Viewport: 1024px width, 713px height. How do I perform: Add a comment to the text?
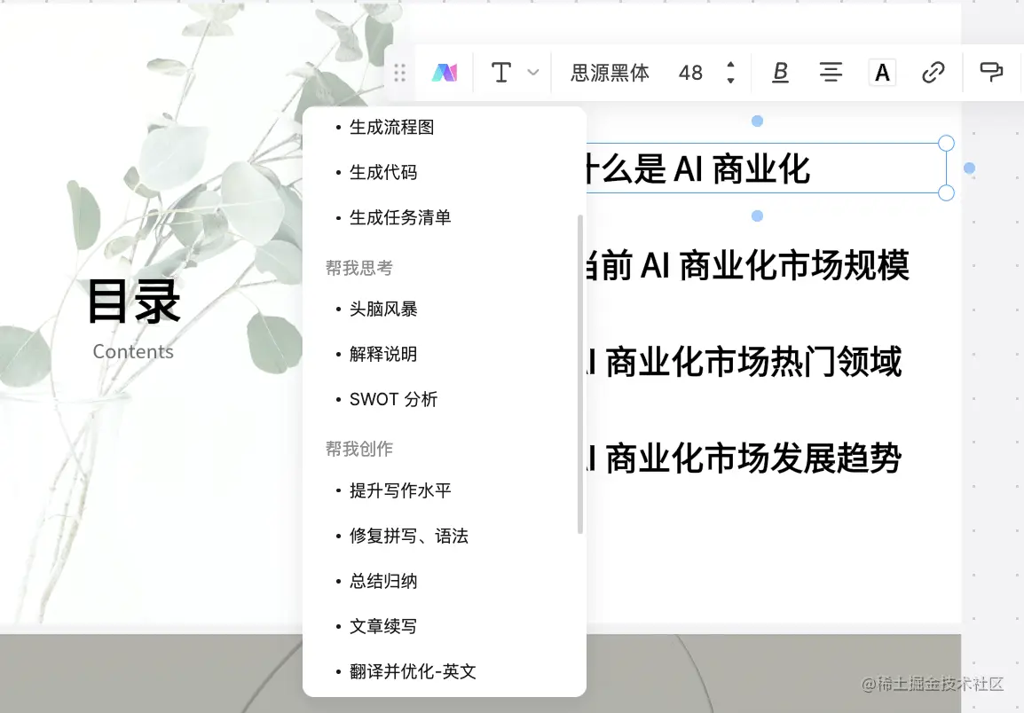[991, 72]
